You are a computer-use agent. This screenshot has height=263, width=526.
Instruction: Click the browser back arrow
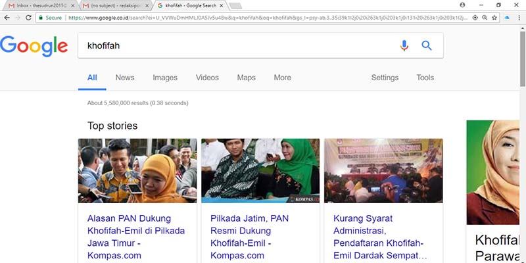7,18
